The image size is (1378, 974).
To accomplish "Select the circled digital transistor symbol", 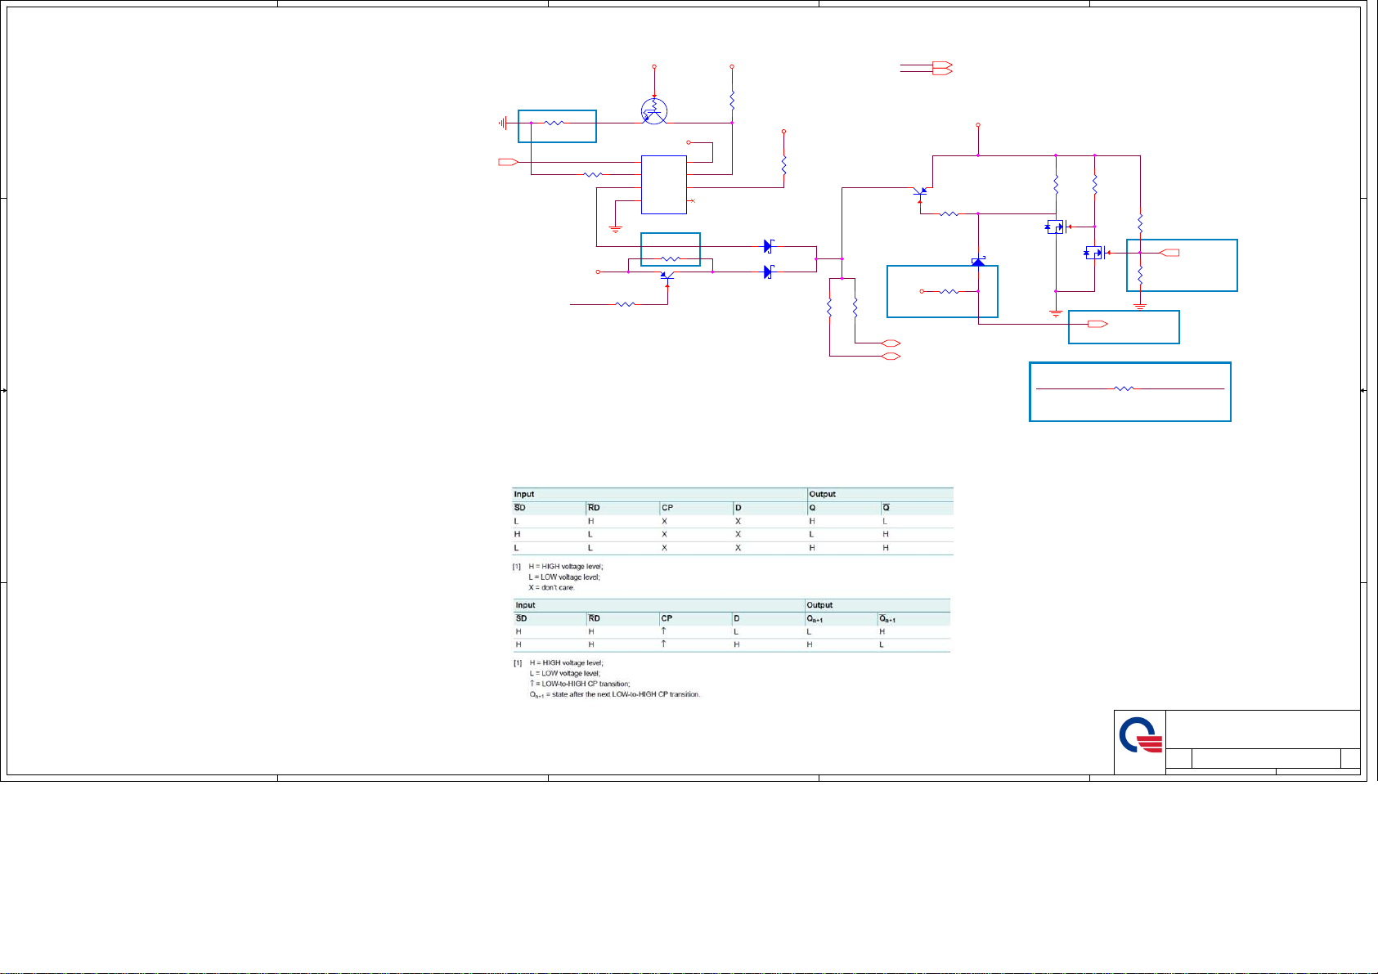I will point(654,112).
